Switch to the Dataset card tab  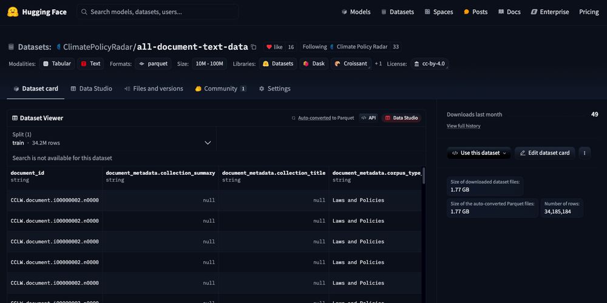[x=36, y=89]
